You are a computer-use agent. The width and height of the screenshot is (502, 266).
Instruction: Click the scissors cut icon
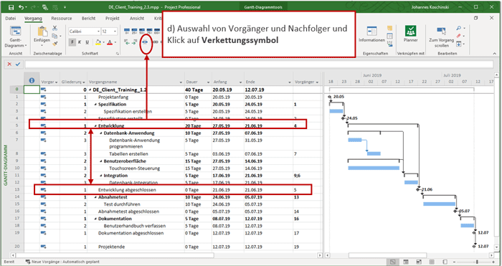55,29
